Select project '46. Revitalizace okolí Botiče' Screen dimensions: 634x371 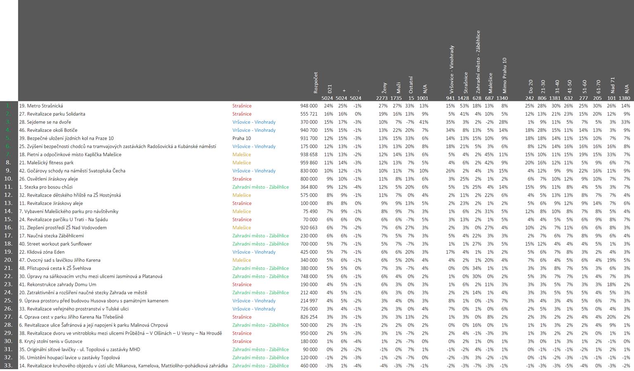point(48,130)
